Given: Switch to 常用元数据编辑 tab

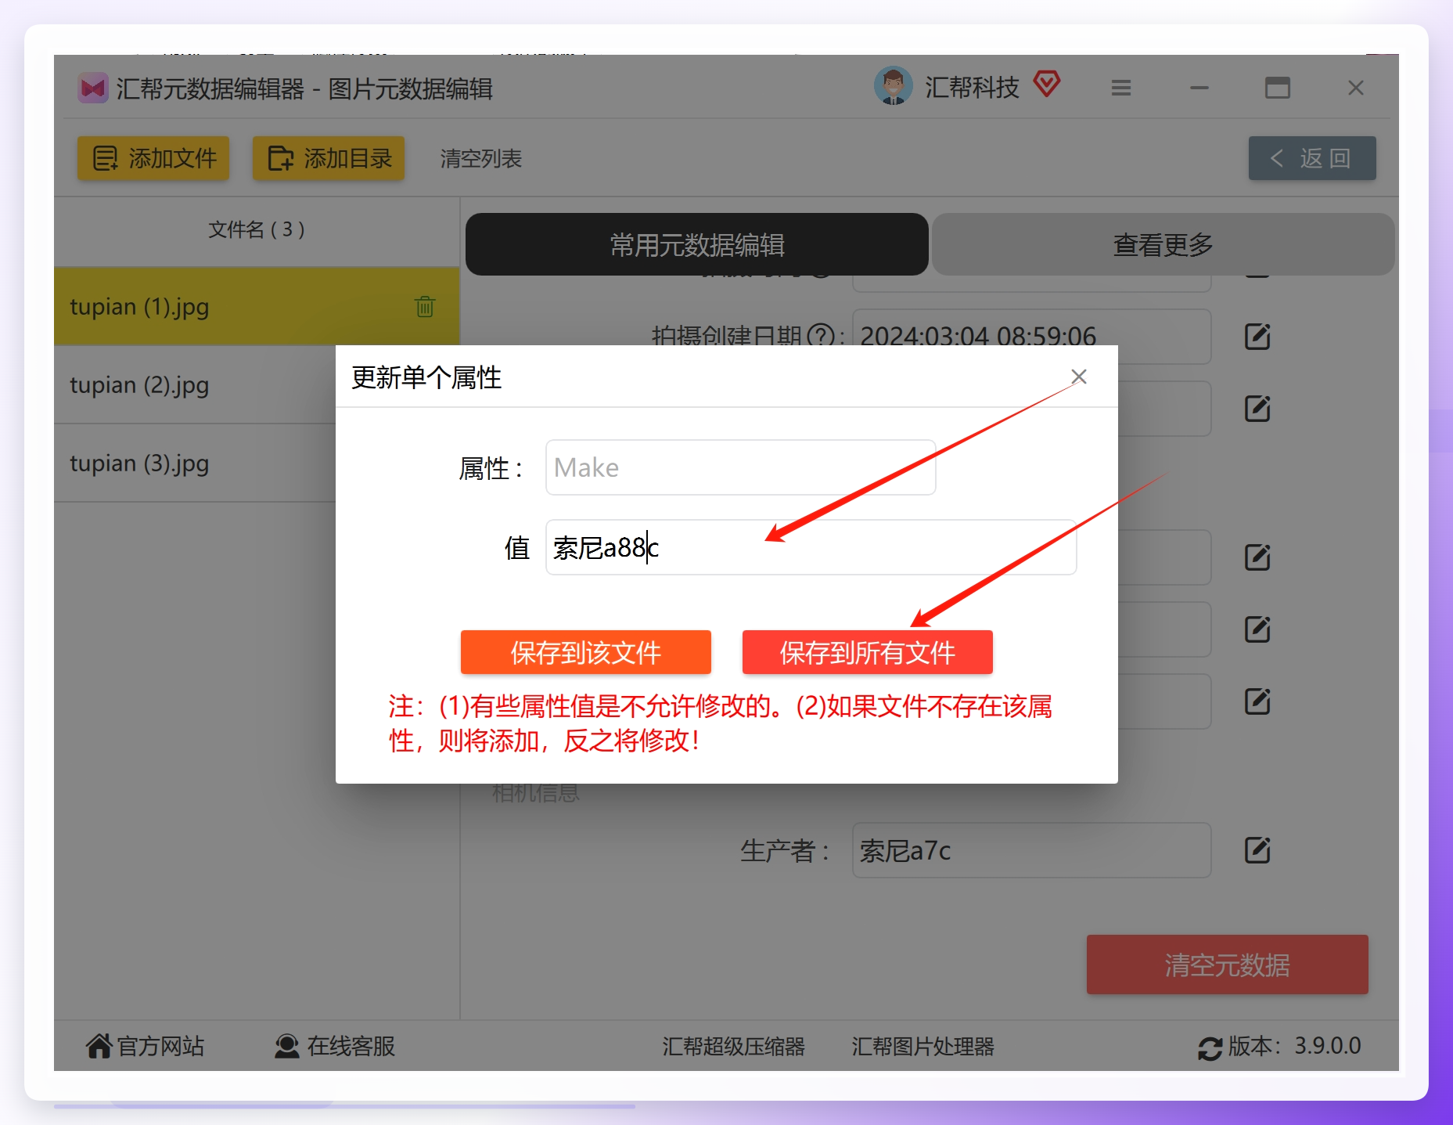Looking at the screenshot, I should click(697, 245).
